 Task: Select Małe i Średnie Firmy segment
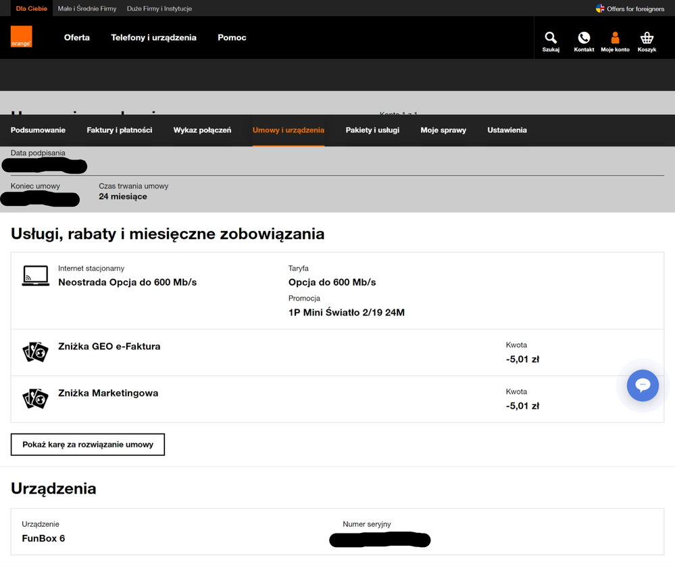tap(87, 9)
